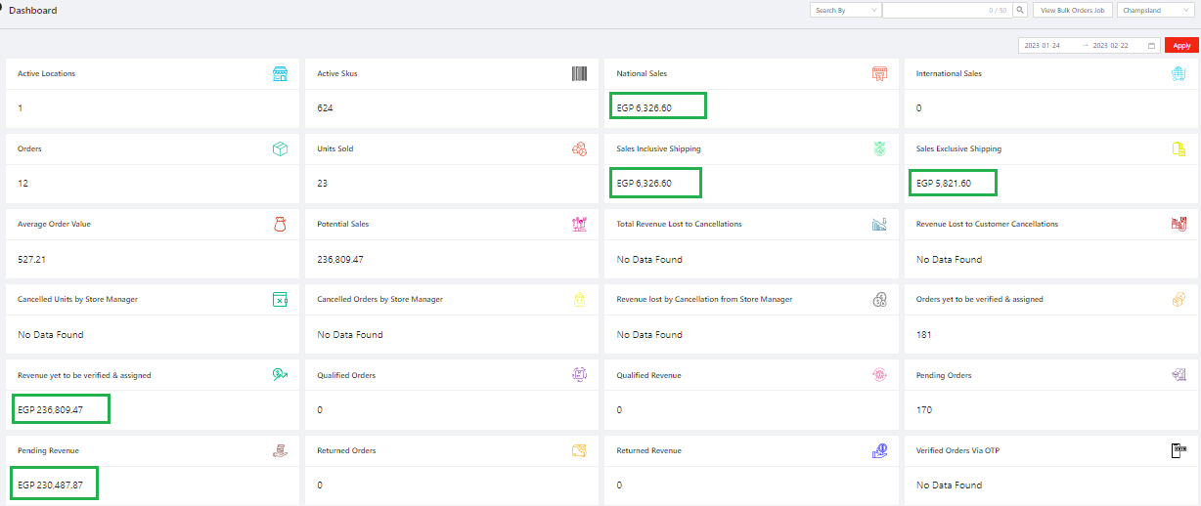1201x506 pixels.
Task: Click the Dashboard page title
Action: click(33, 11)
